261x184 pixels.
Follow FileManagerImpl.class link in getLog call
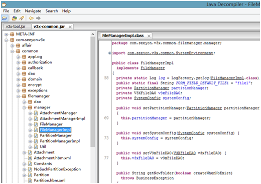(227, 78)
